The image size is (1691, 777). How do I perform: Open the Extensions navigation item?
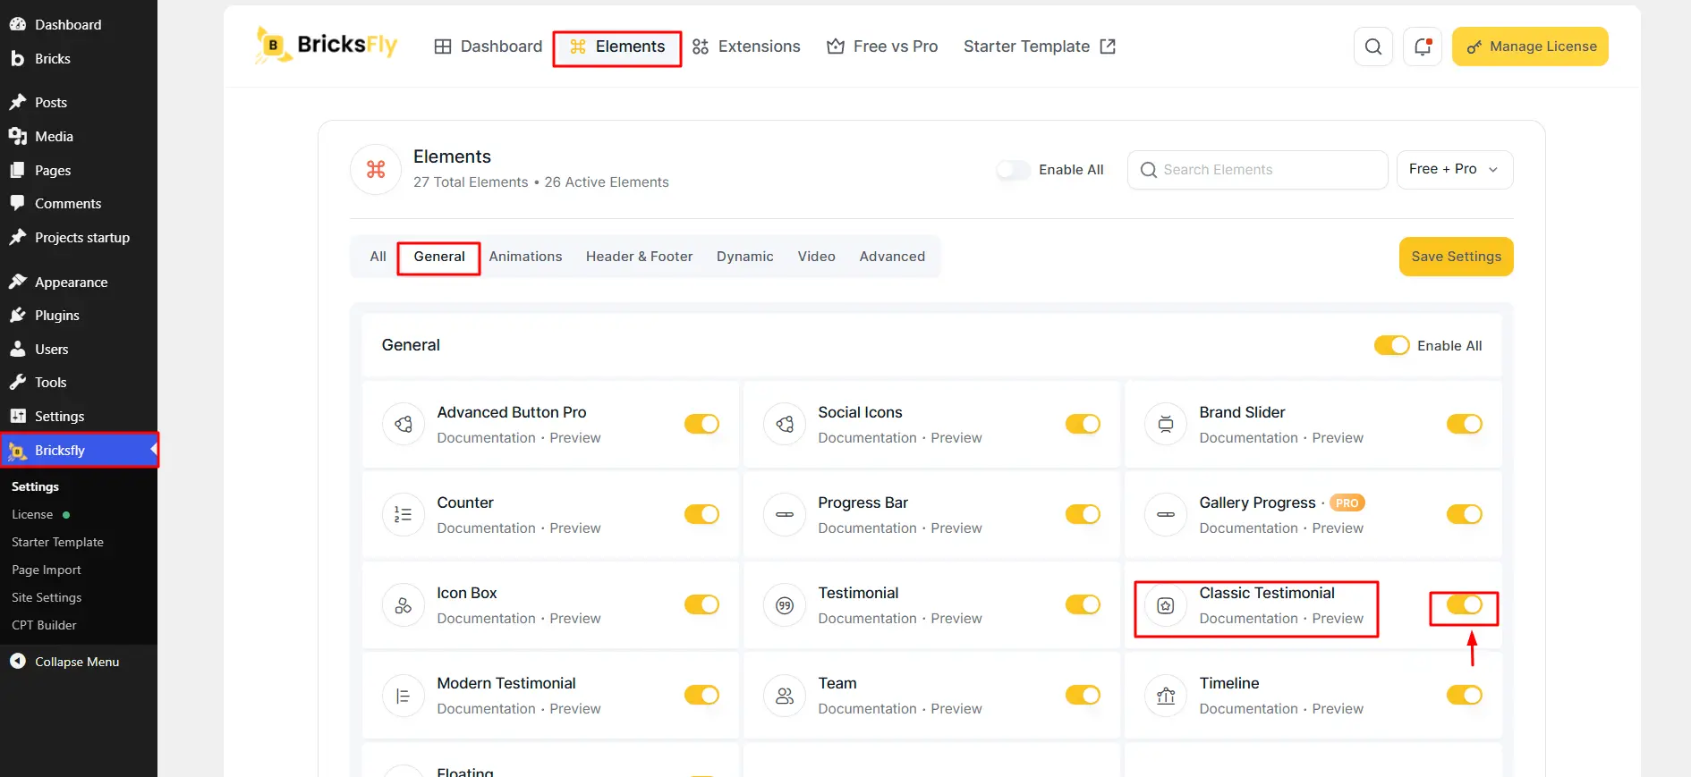[x=746, y=46]
